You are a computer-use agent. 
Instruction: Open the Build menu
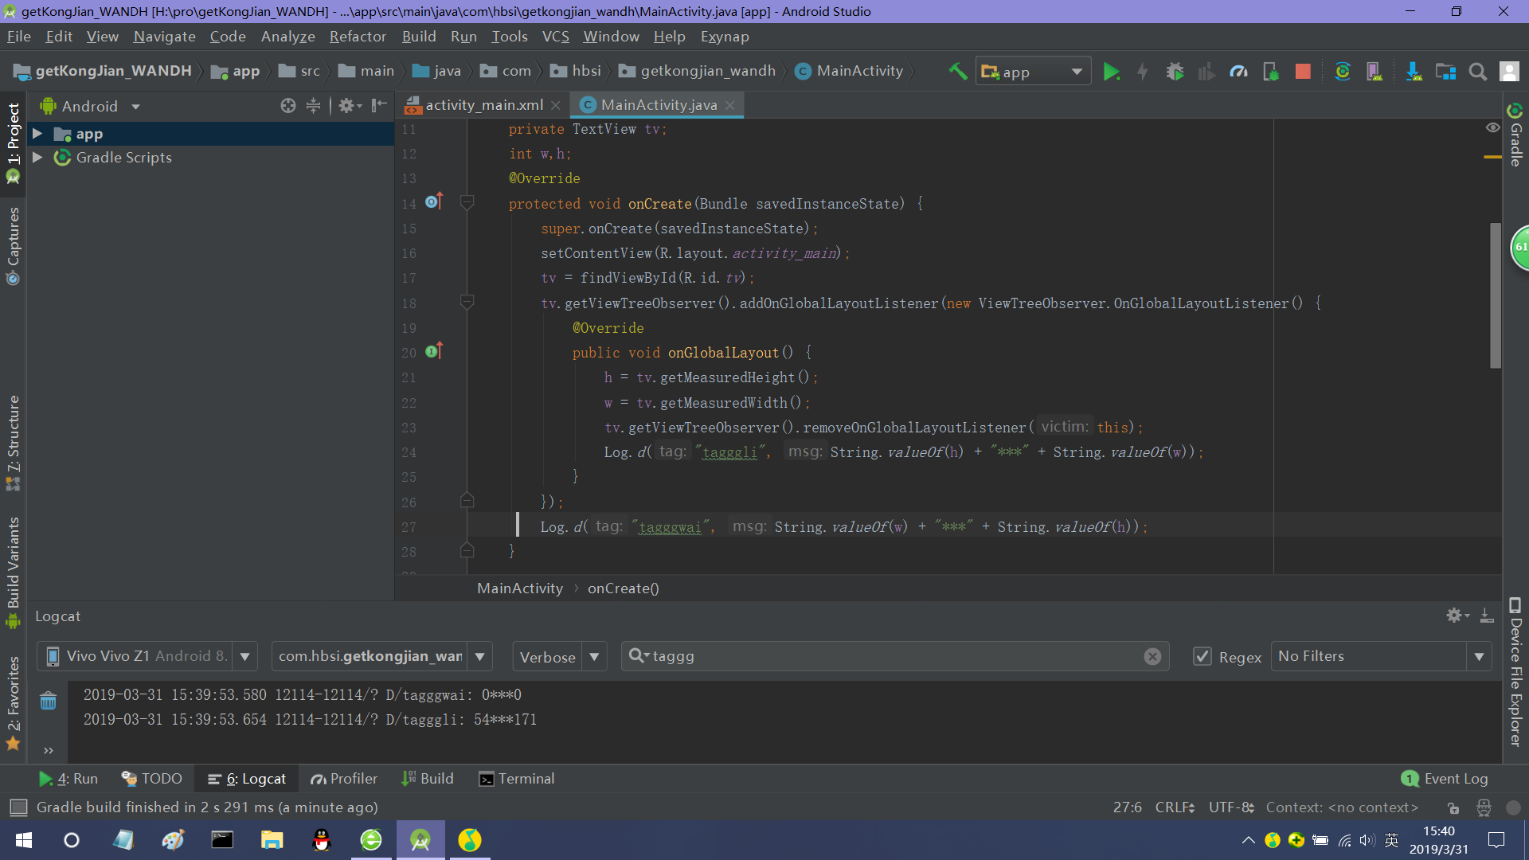[419, 37]
